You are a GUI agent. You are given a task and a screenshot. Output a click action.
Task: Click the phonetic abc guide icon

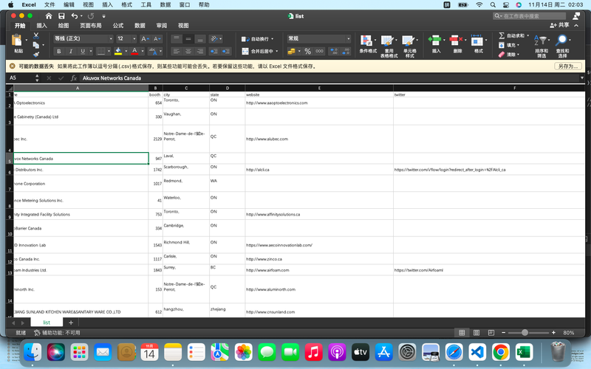[152, 51]
